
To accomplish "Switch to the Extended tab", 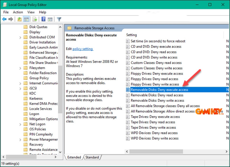I will (74, 157).
